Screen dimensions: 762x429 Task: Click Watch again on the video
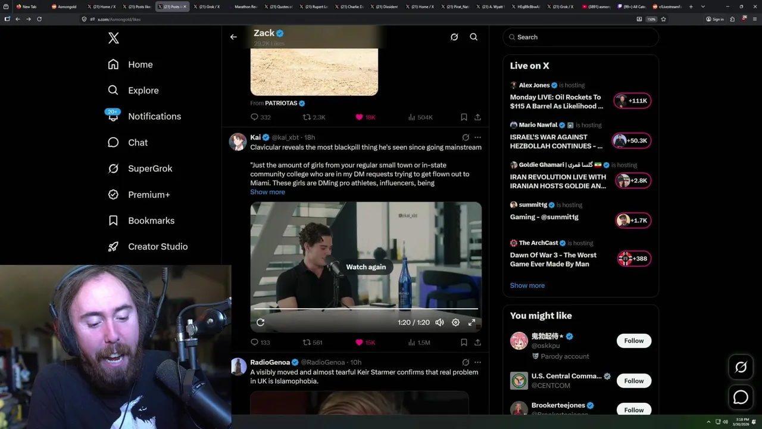[366, 267]
